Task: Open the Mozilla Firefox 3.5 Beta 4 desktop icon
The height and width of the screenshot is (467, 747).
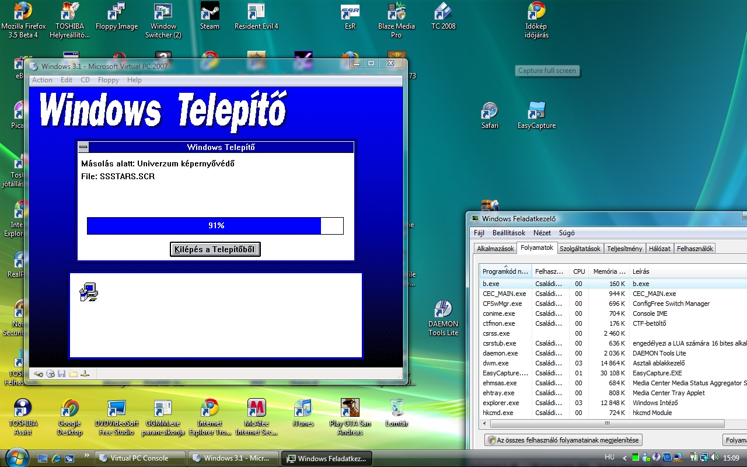Action: [23, 20]
